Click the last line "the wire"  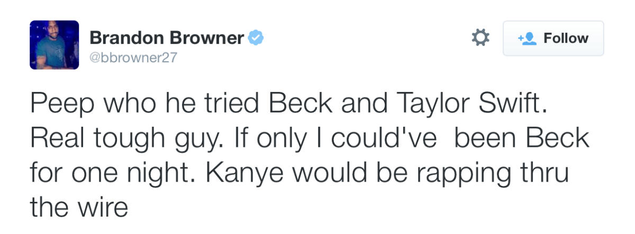click(x=79, y=207)
